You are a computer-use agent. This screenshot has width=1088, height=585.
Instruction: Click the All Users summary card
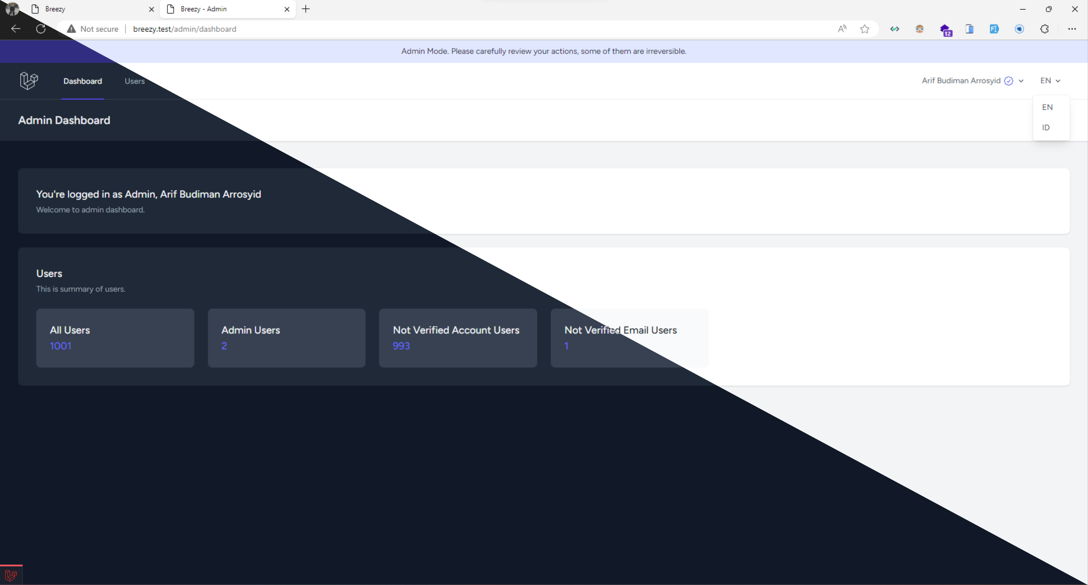[115, 338]
